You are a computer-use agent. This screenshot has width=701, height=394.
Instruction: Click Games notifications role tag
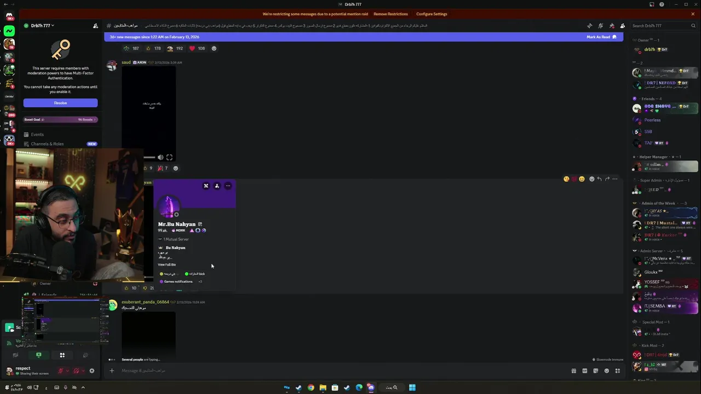tap(176, 281)
